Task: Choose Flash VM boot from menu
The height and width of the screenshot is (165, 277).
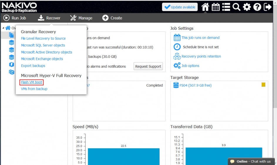Action: click(31, 82)
